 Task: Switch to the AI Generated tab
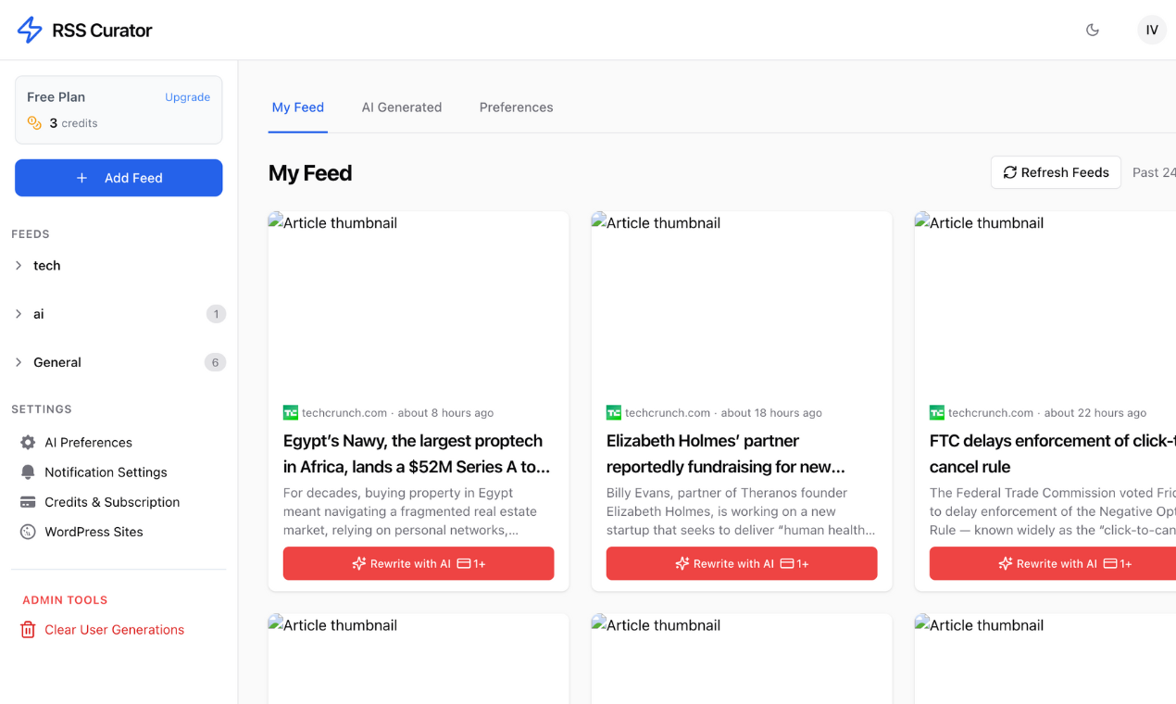[x=402, y=107]
